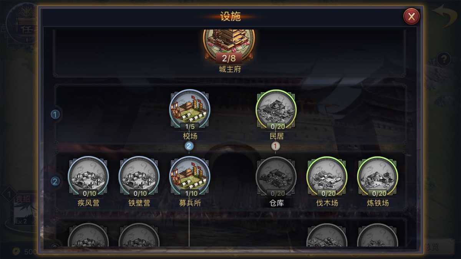Select the partially visible bottom-left facility icon

coord(88,235)
